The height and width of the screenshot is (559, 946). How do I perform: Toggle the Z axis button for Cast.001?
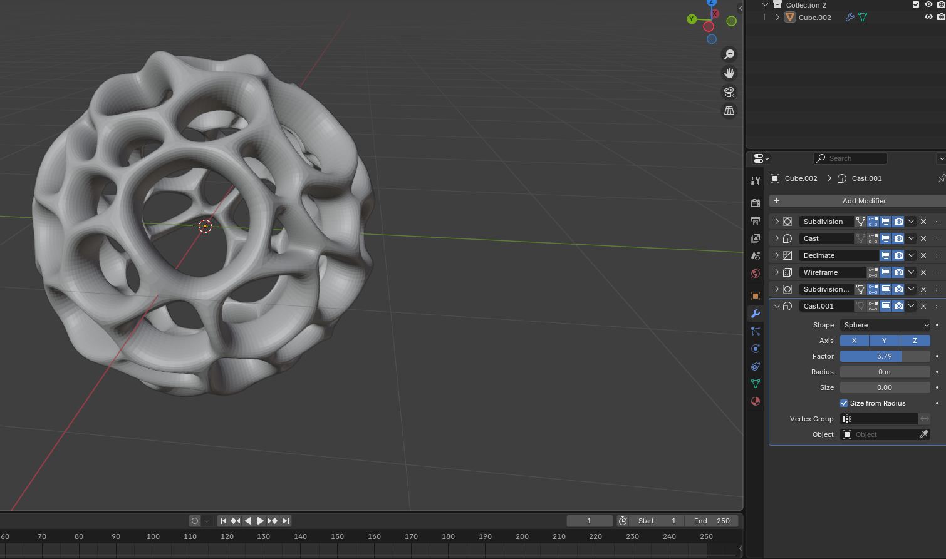[915, 341]
